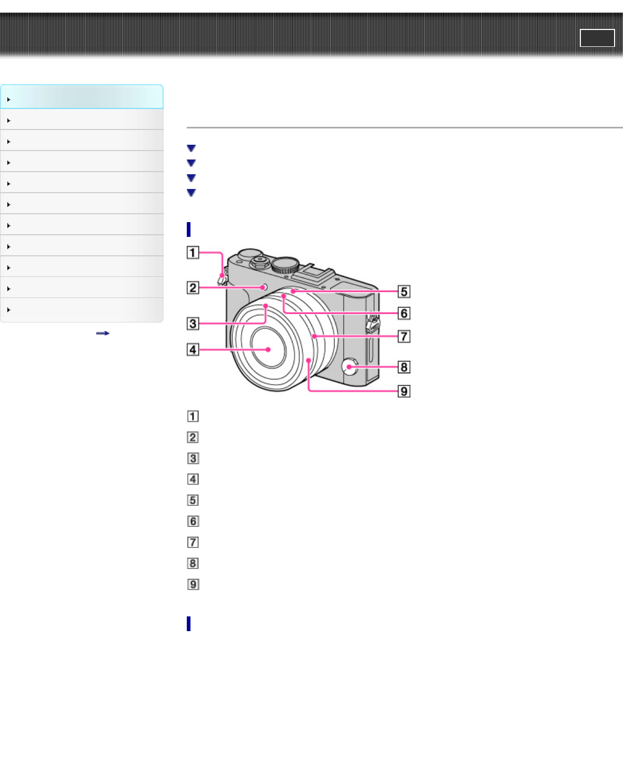Viewport: 623px width, 768px height.
Task: Click the number 6 icon in the parts list
Action: (x=193, y=521)
